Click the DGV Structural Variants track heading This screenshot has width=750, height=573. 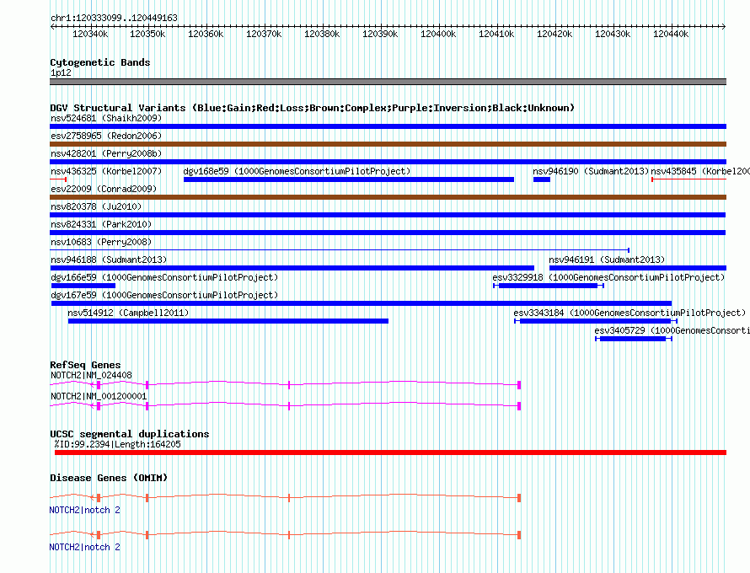click(x=312, y=108)
